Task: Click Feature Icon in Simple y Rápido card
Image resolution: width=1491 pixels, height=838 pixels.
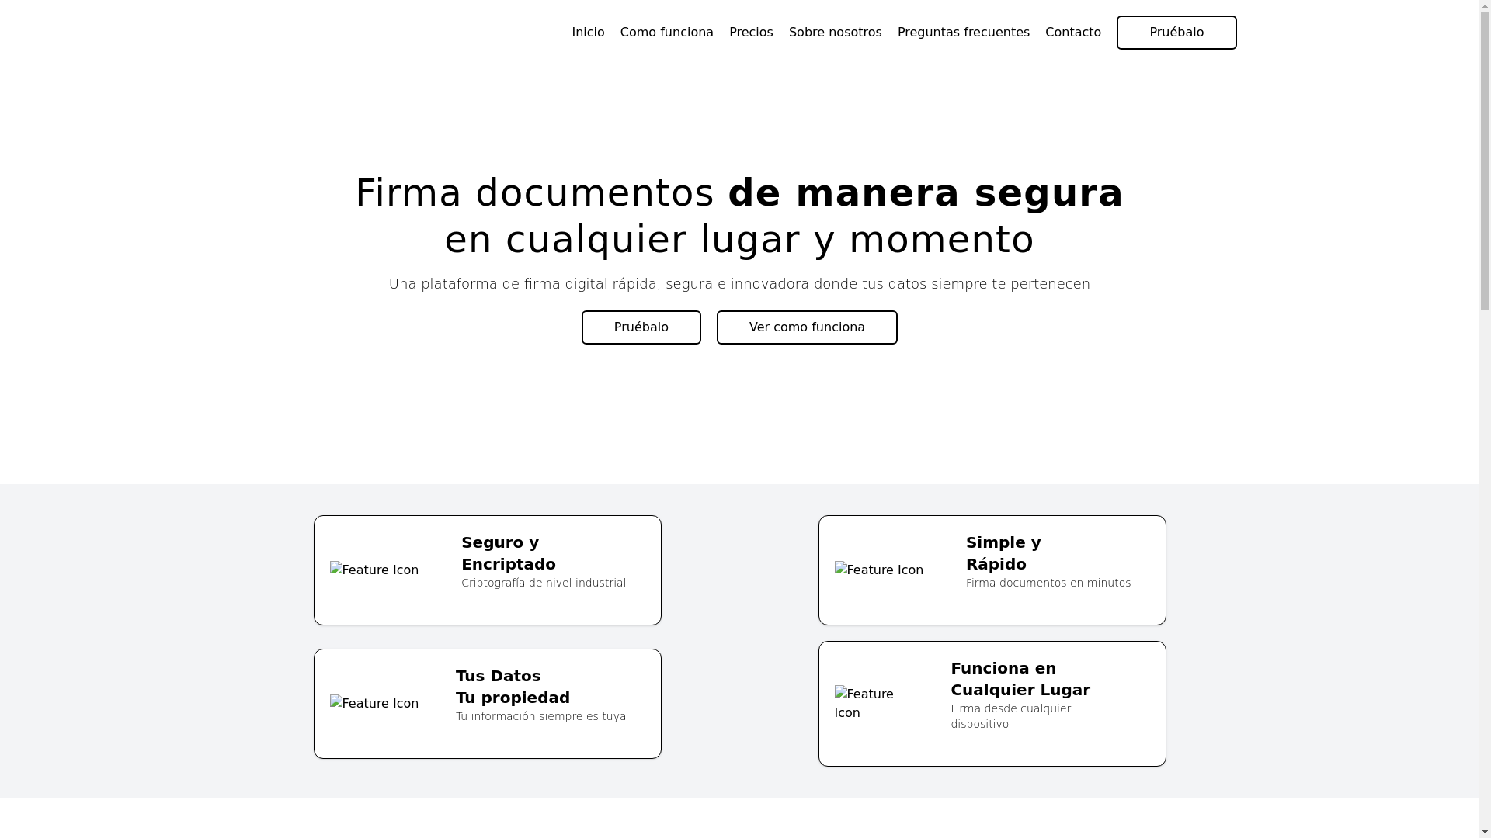Action: 879,570
